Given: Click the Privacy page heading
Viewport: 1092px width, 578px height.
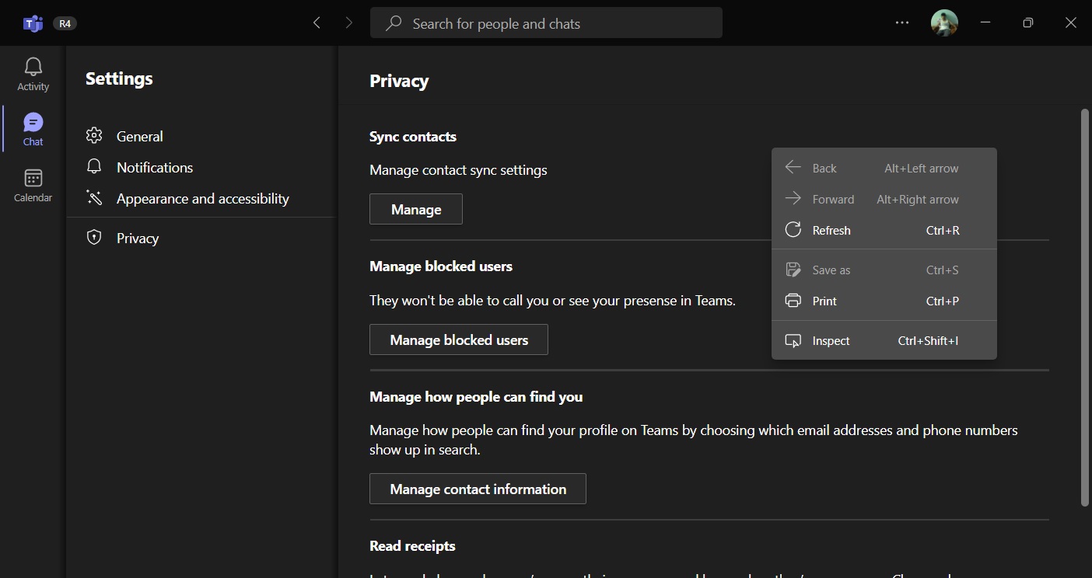Looking at the screenshot, I should pos(399,81).
